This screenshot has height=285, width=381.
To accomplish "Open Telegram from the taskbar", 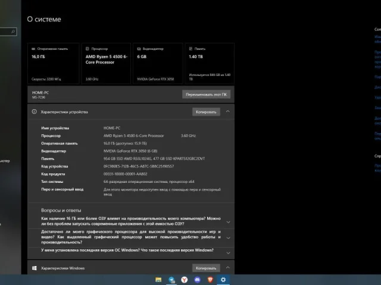I will (171, 280).
